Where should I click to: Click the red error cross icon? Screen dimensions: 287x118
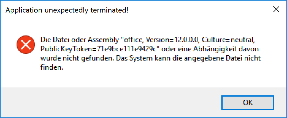26,45
